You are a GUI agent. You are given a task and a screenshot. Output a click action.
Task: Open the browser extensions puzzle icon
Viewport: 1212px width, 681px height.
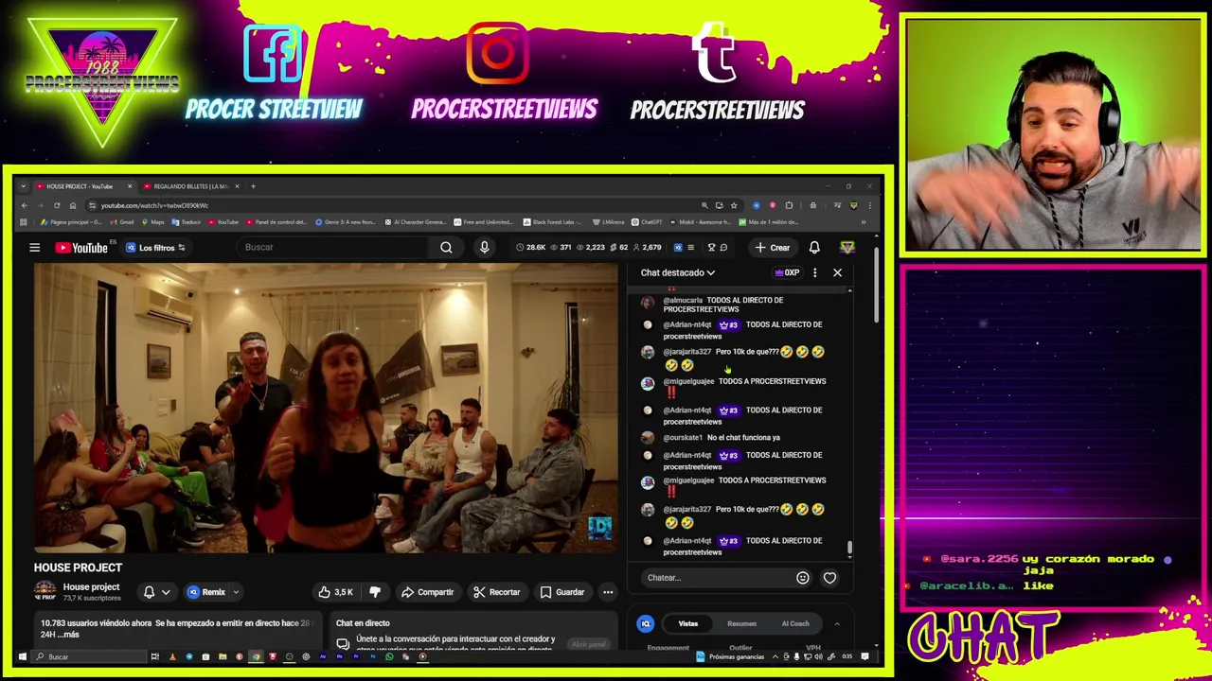point(789,205)
